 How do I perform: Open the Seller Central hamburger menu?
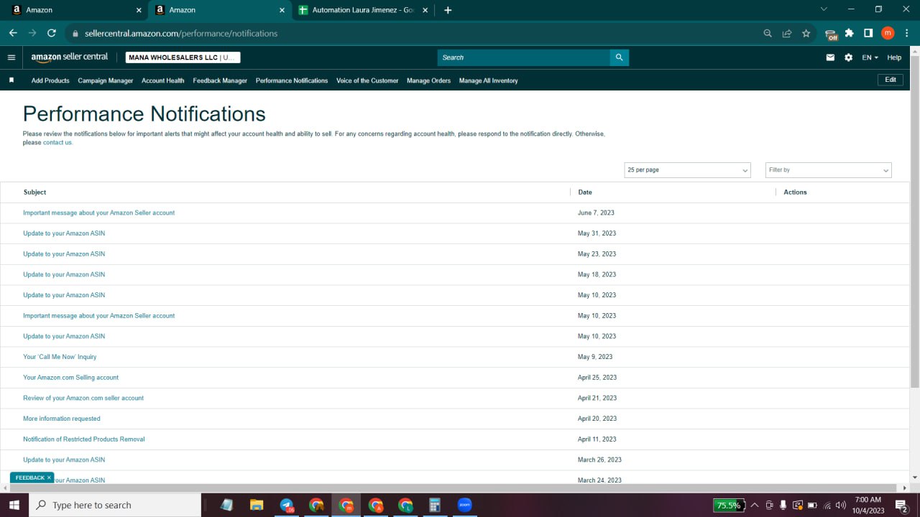click(11, 57)
